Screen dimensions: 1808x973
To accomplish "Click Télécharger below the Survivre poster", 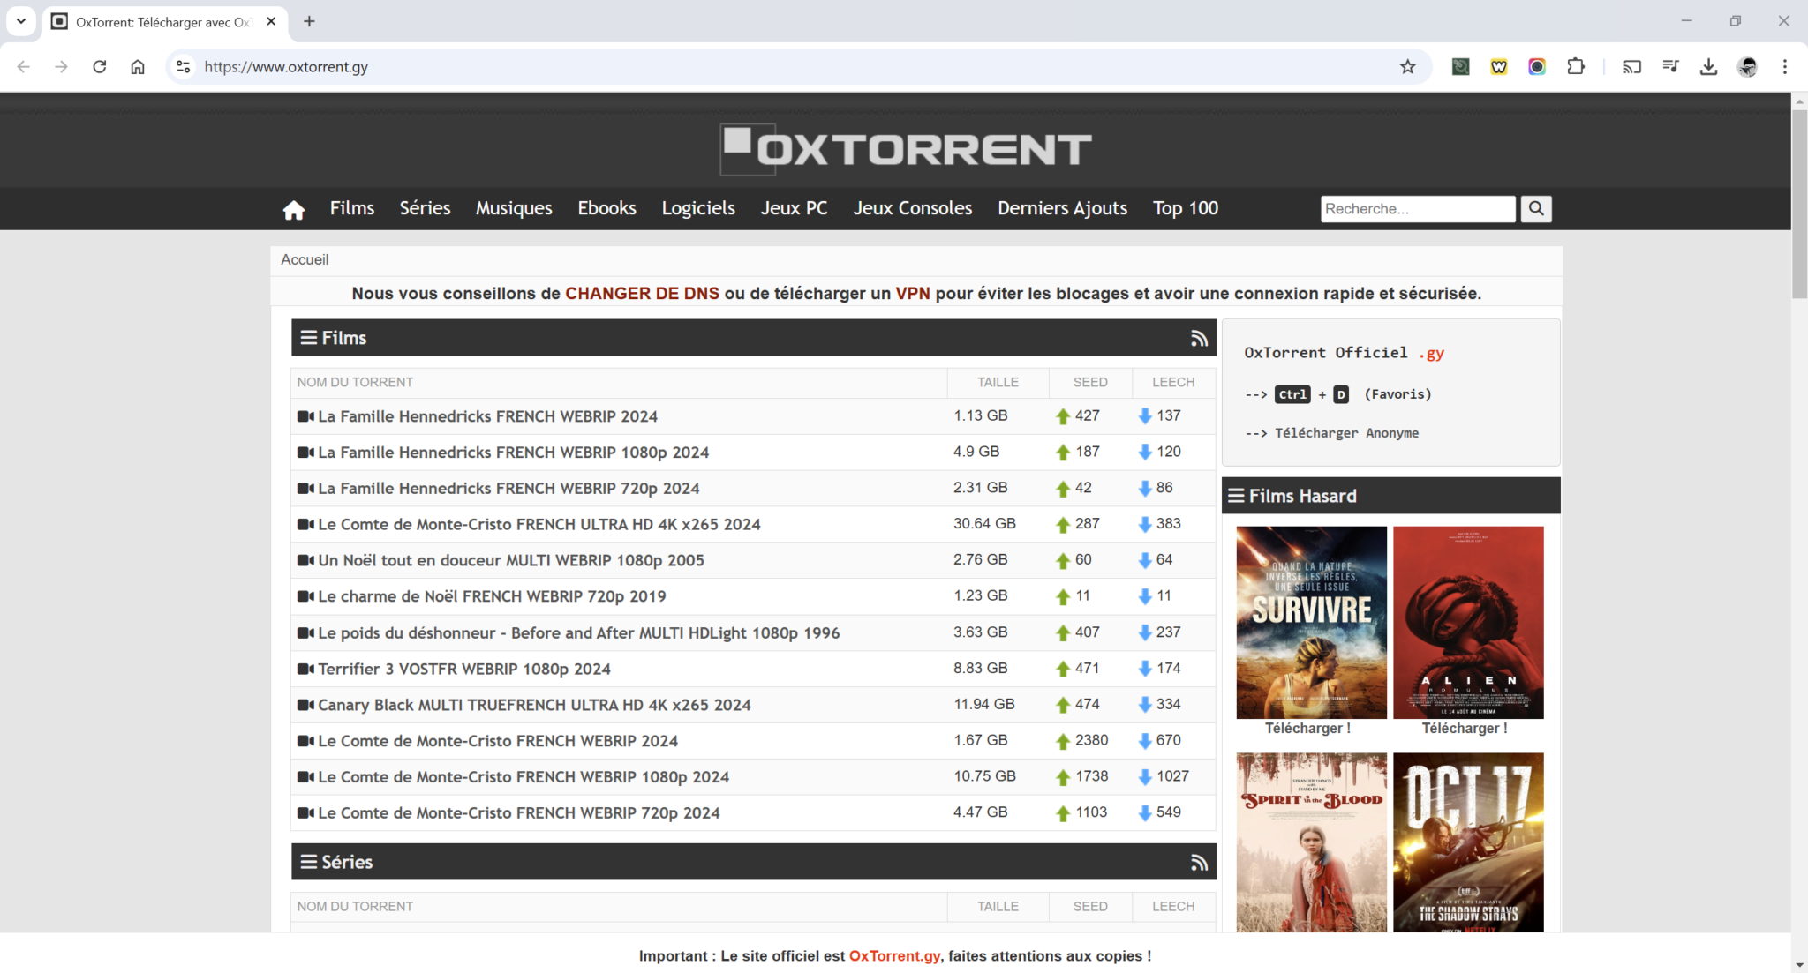I will tap(1309, 728).
